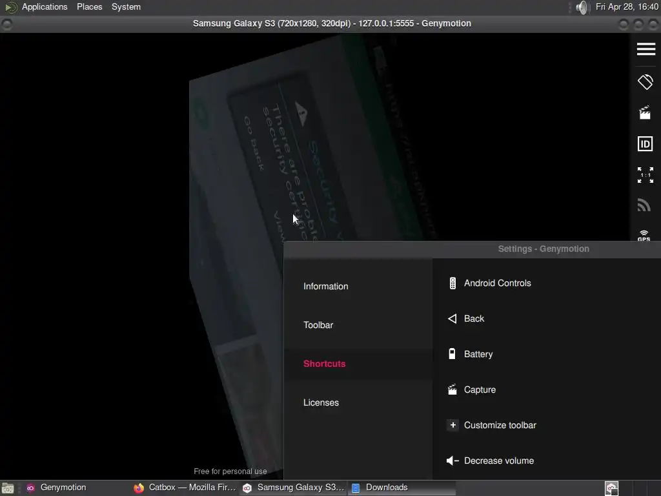The height and width of the screenshot is (496, 661).
Task: Switch to Samsung Galaxy S3 taskbar window
Action: [x=294, y=488]
